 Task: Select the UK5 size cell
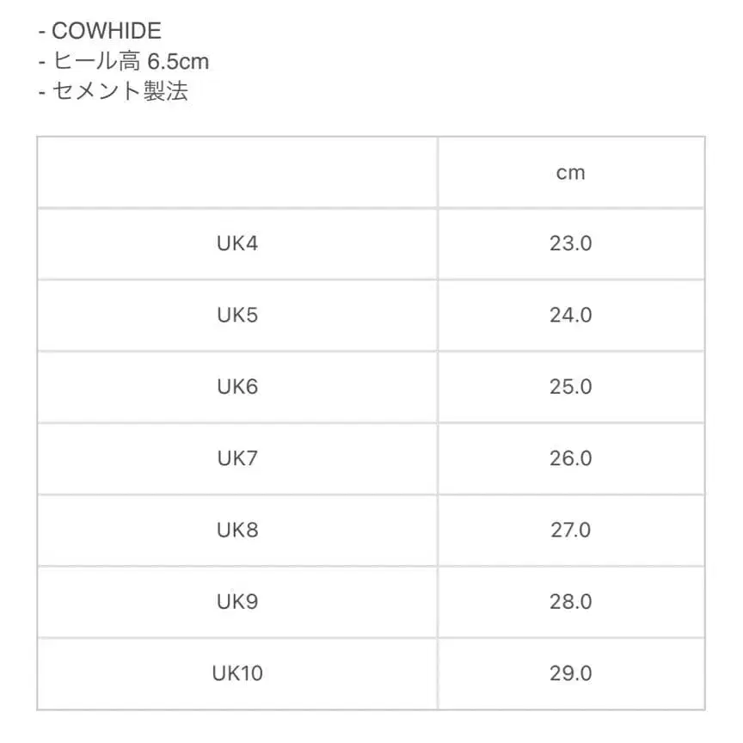[237, 315]
